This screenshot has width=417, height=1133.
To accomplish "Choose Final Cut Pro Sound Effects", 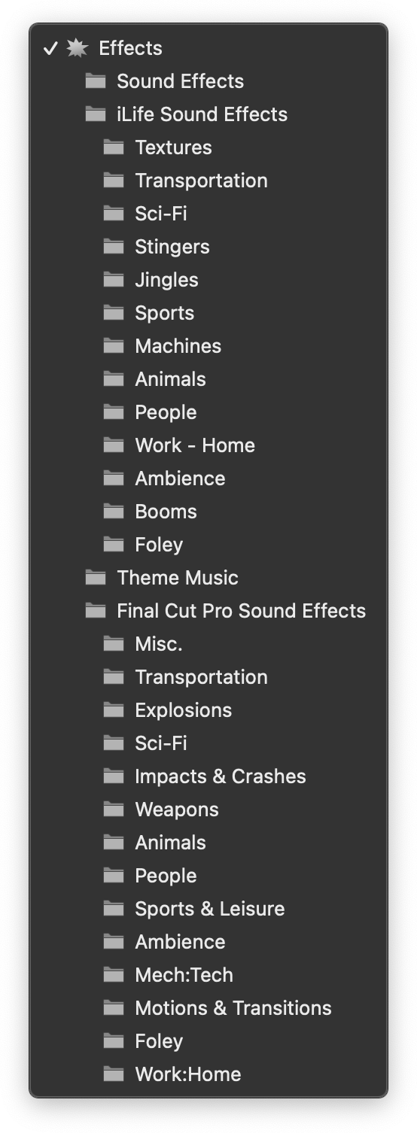I will [208, 611].
